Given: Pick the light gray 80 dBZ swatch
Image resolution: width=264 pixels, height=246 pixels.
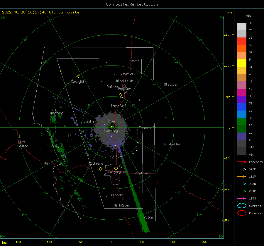Looking at the screenshot, I should [242, 26].
